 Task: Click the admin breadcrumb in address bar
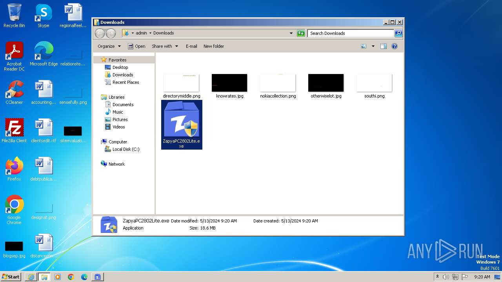(141, 33)
